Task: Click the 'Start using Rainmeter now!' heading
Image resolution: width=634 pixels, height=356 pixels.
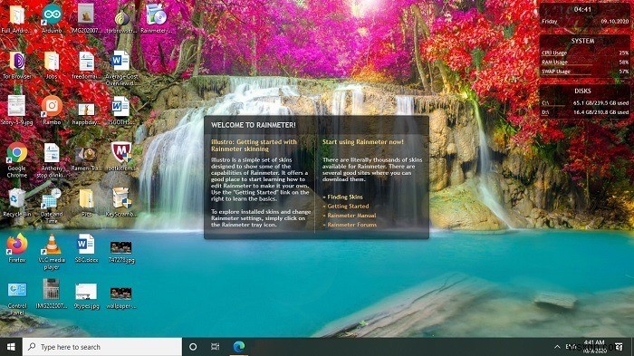Action: tap(362, 142)
